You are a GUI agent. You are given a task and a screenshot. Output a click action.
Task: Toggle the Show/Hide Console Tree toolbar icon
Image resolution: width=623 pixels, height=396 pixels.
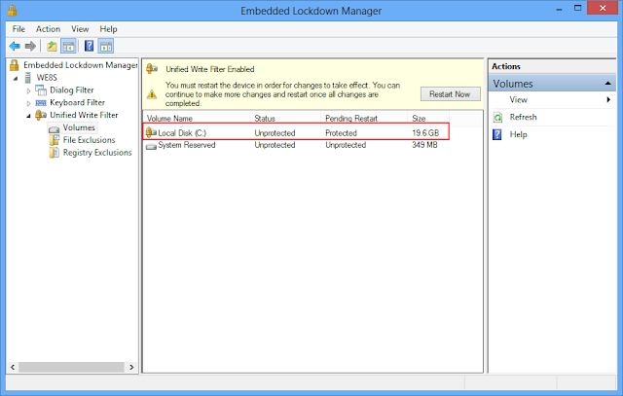(x=68, y=46)
